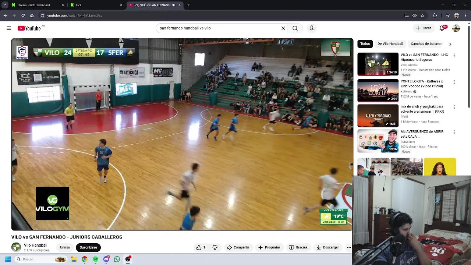The width and height of the screenshot is (471, 265).
Task: Open the Chrome three-dot menu
Action: (x=466, y=15)
